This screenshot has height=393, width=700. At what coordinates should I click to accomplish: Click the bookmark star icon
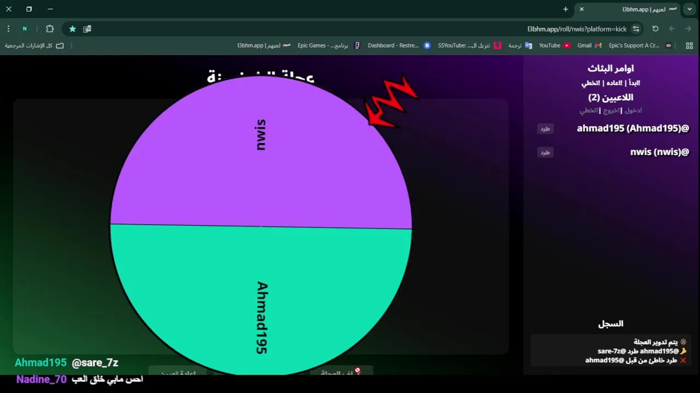(x=72, y=28)
